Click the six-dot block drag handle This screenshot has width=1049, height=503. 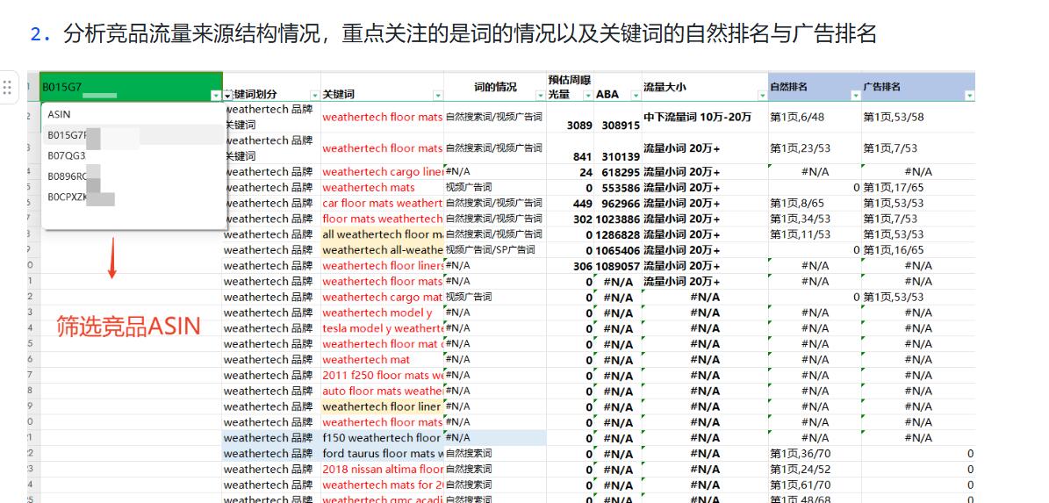click(x=7, y=87)
